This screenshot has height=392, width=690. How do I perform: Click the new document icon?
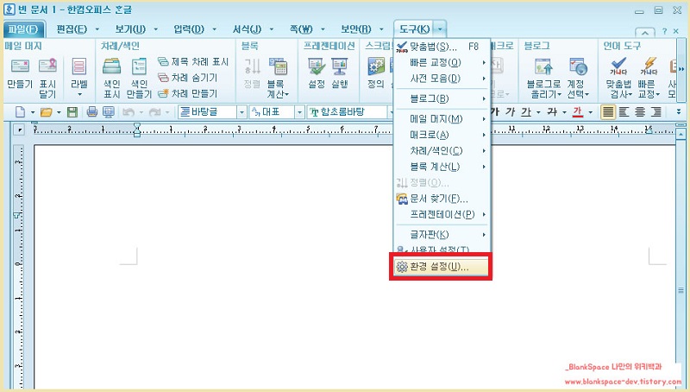tap(20, 112)
